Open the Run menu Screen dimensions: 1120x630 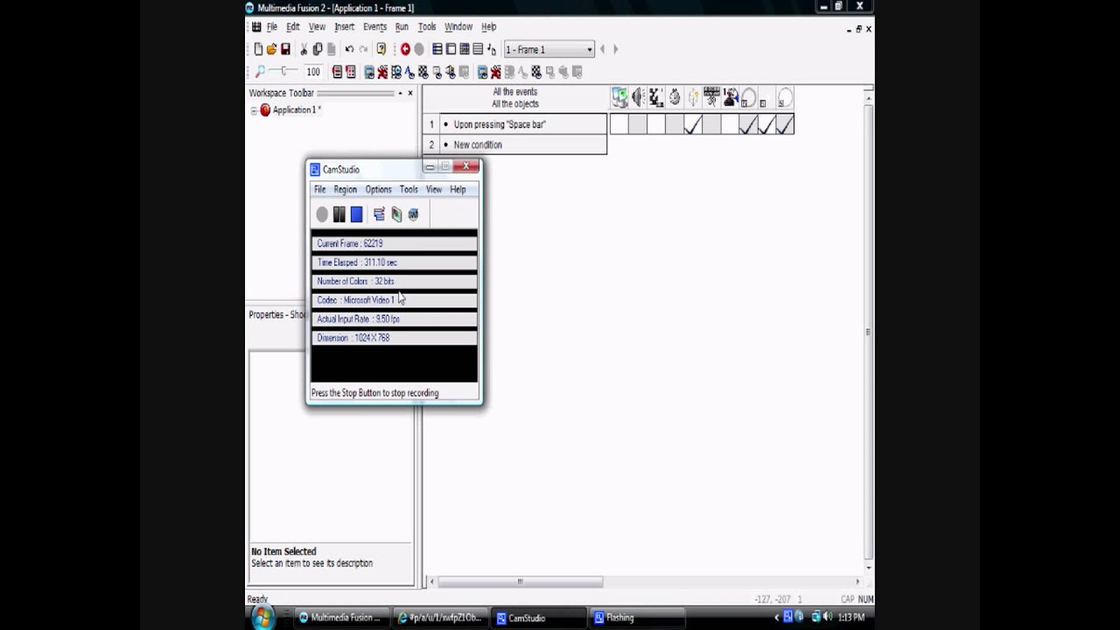(402, 27)
